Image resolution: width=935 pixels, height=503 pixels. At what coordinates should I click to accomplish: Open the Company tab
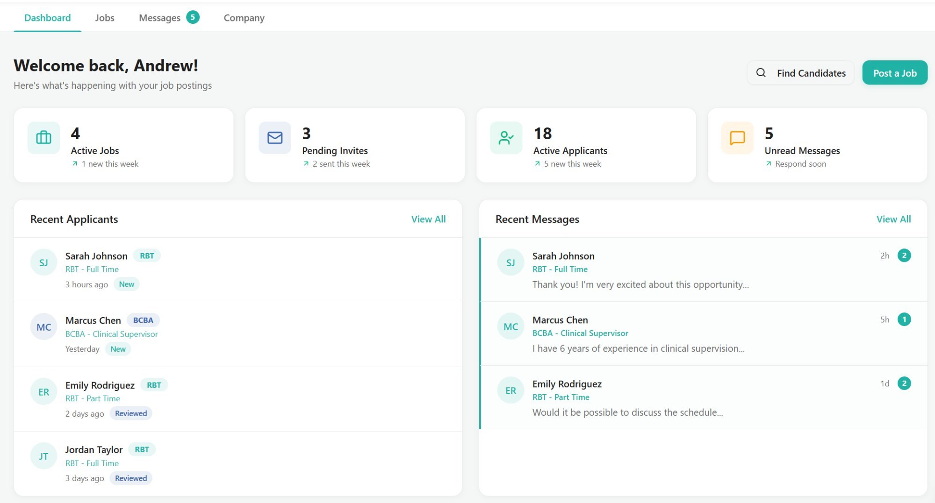click(x=244, y=17)
